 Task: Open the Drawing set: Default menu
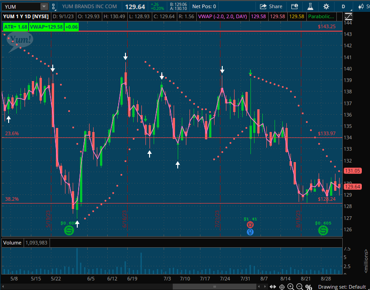click(x=342, y=287)
